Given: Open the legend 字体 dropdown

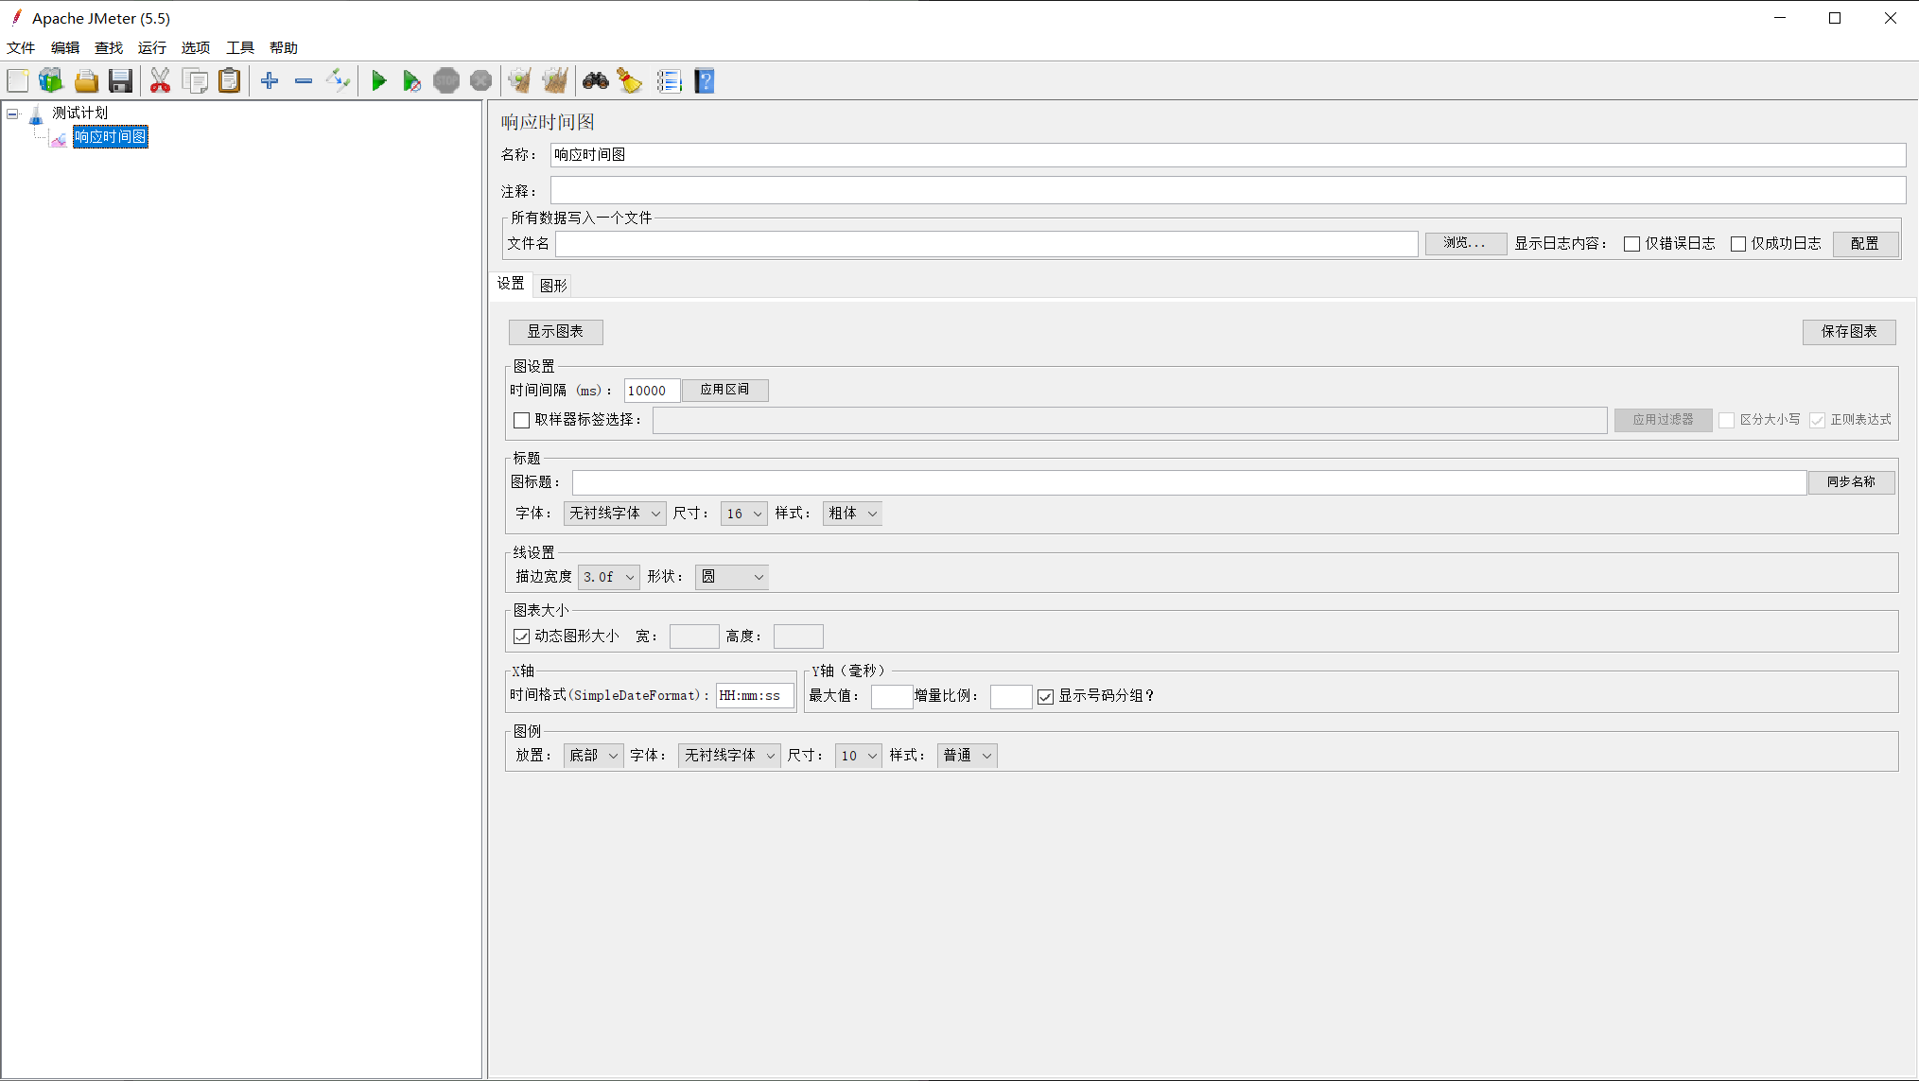Looking at the screenshot, I should 729,756.
